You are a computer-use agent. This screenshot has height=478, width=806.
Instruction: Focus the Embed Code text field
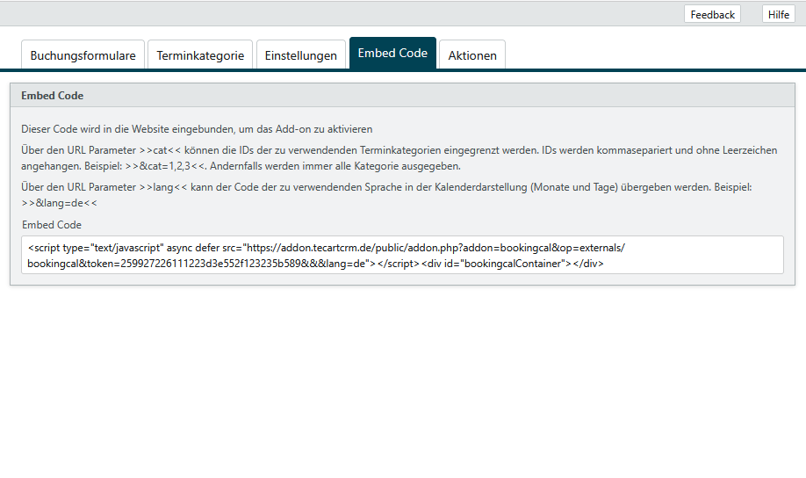pyautogui.click(x=402, y=255)
